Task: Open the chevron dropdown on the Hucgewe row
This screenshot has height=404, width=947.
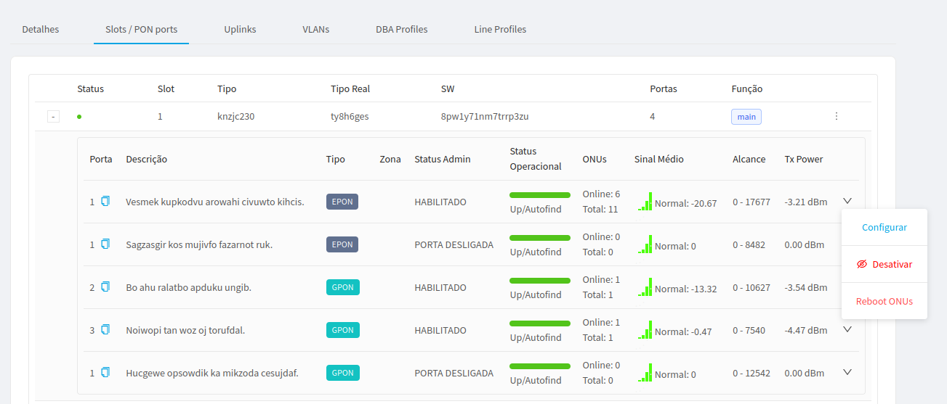Action: click(x=847, y=372)
